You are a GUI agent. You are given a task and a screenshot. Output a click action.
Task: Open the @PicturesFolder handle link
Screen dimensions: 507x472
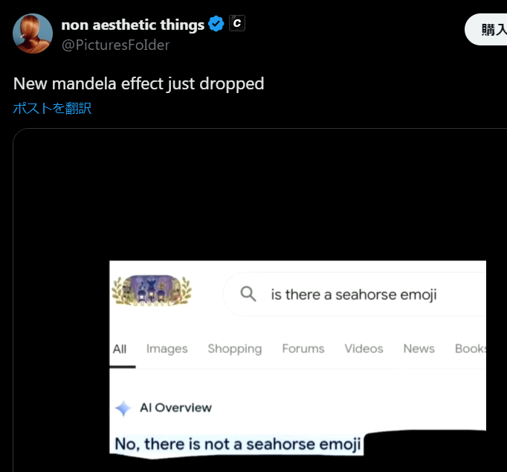pyautogui.click(x=115, y=45)
